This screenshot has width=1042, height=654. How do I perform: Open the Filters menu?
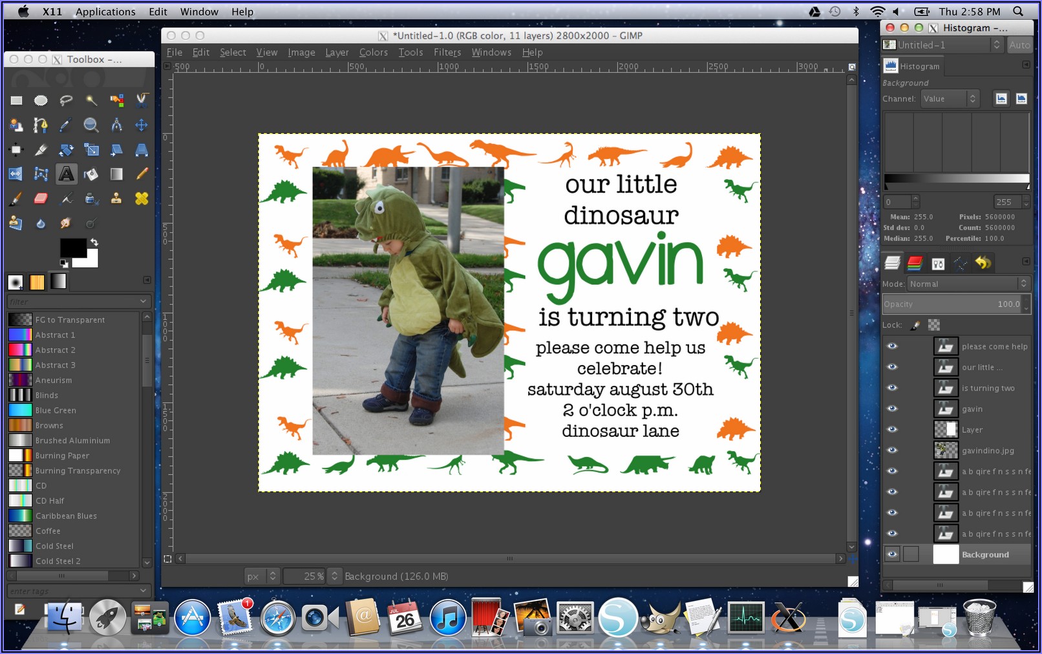(x=447, y=52)
